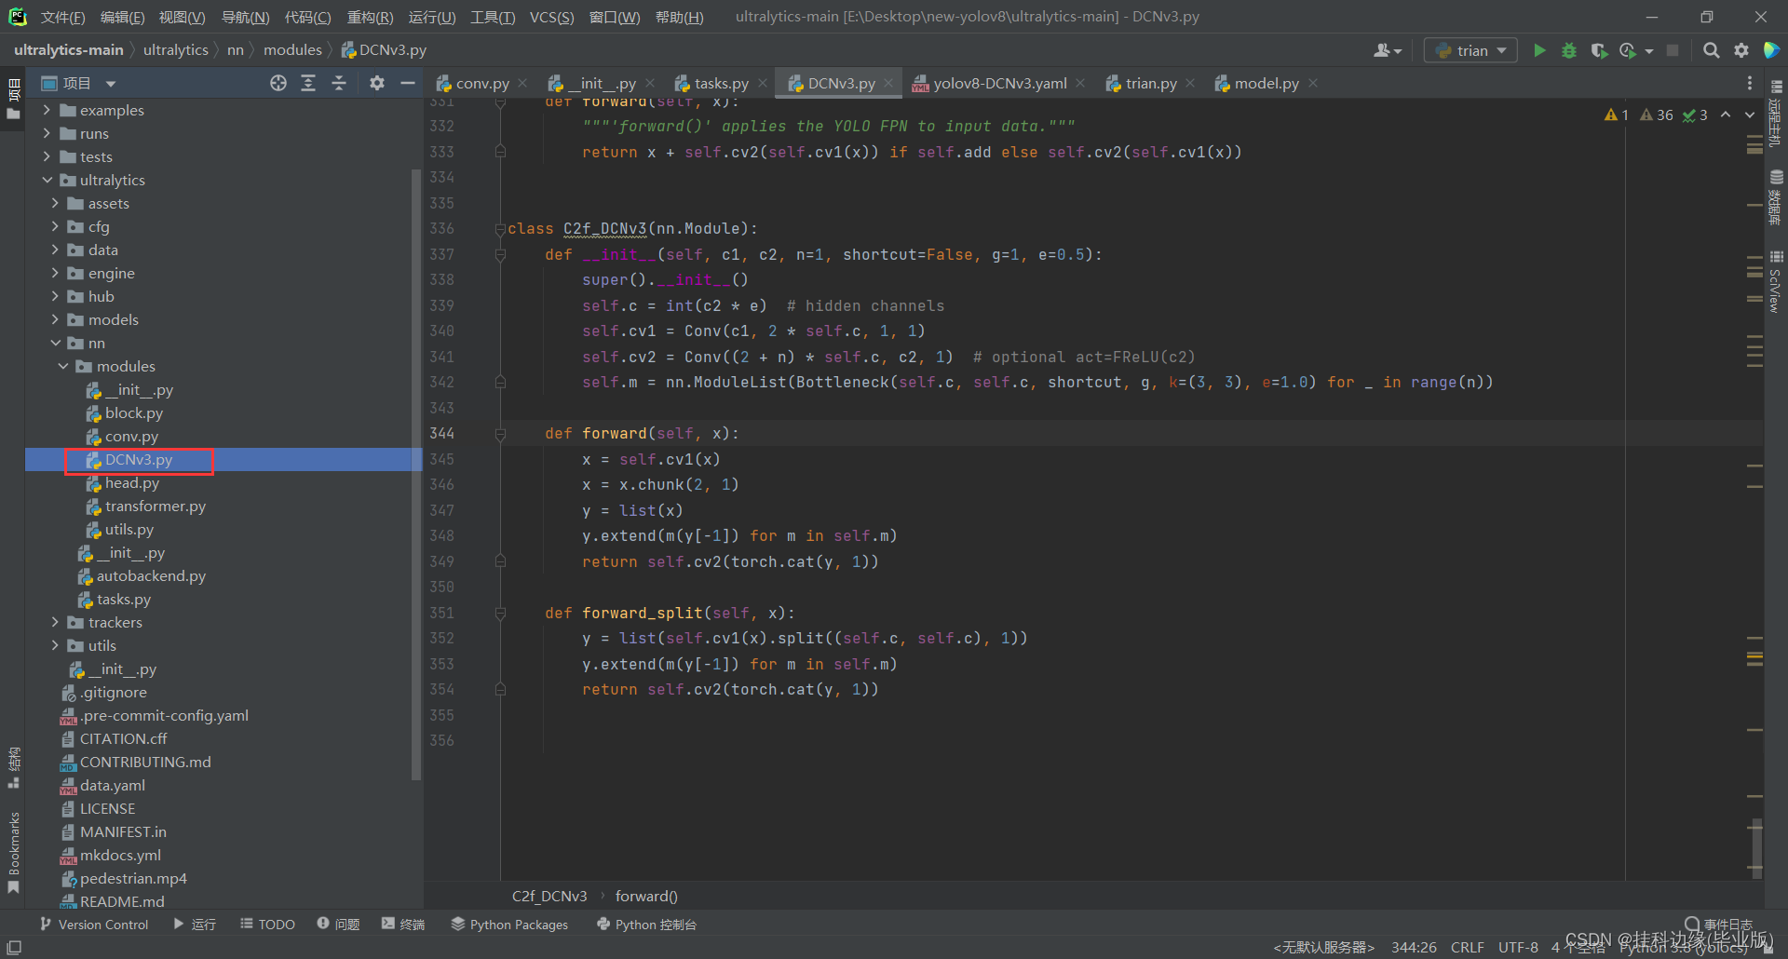
Task: Open the 文件(F) menu
Action: pos(62,18)
